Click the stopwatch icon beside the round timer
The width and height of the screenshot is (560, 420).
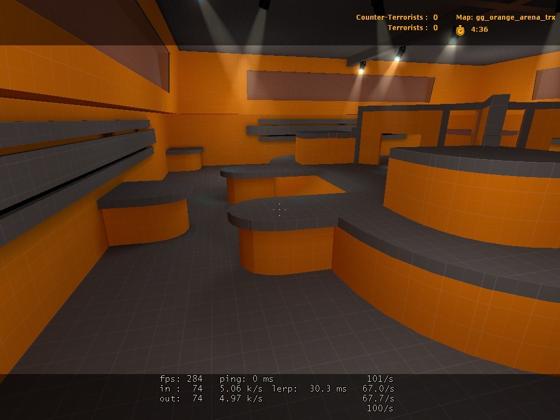pyautogui.click(x=460, y=30)
